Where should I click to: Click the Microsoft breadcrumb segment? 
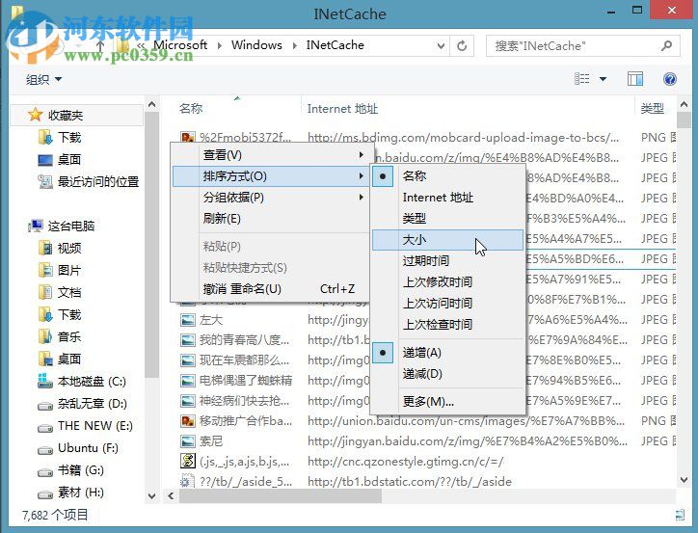(180, 45)
